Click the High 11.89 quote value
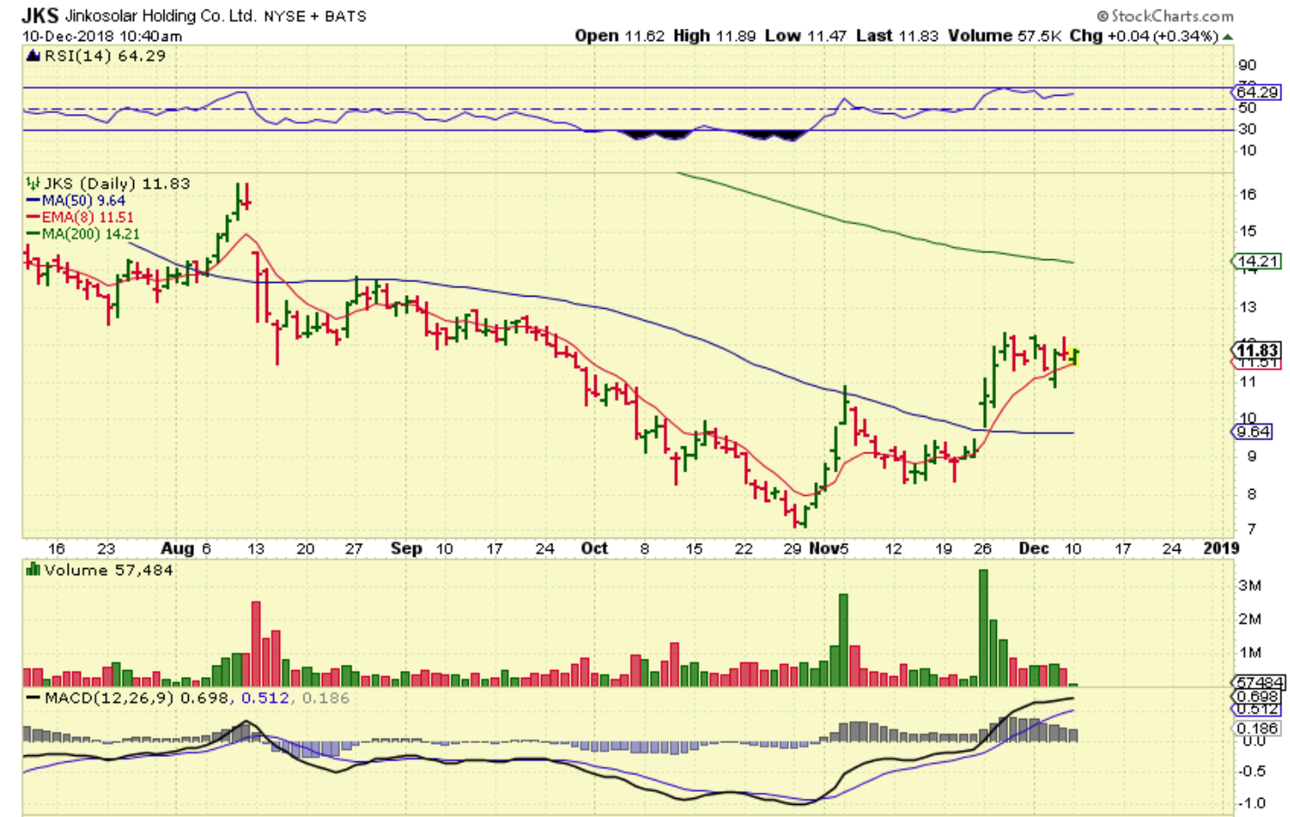 (x=714, y=36)
